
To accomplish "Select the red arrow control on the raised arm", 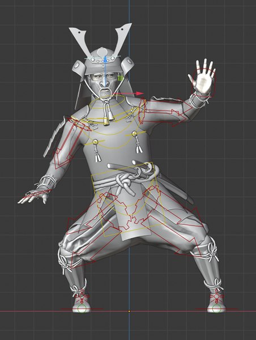I will point(167,113).
